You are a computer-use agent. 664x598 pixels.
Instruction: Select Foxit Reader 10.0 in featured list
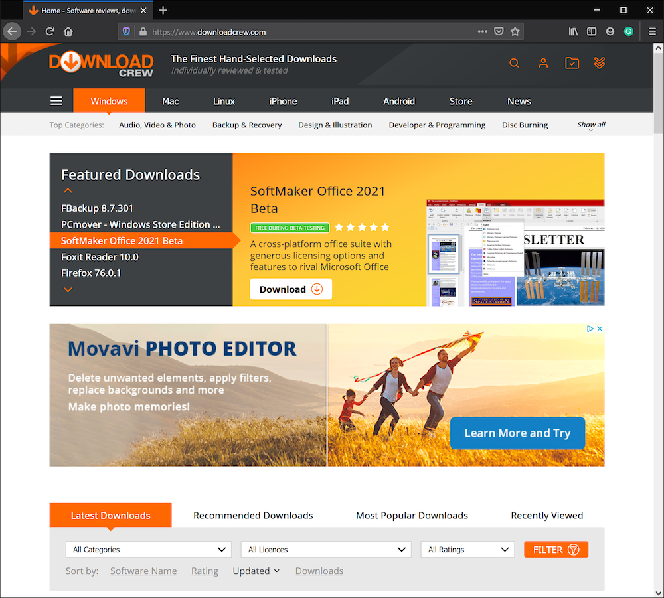(100, 257)
